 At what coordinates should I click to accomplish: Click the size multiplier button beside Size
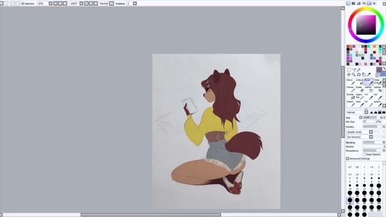pyautogui.click(x=361, y=118)
